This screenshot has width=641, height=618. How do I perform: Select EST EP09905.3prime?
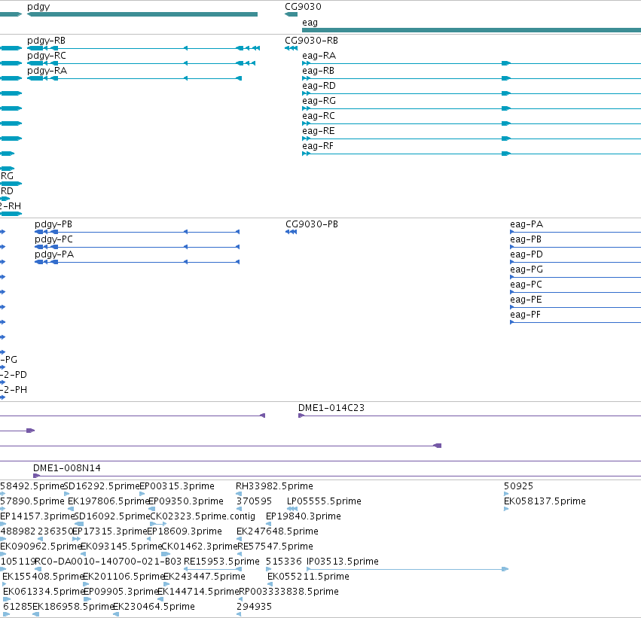tap(121, 592)
